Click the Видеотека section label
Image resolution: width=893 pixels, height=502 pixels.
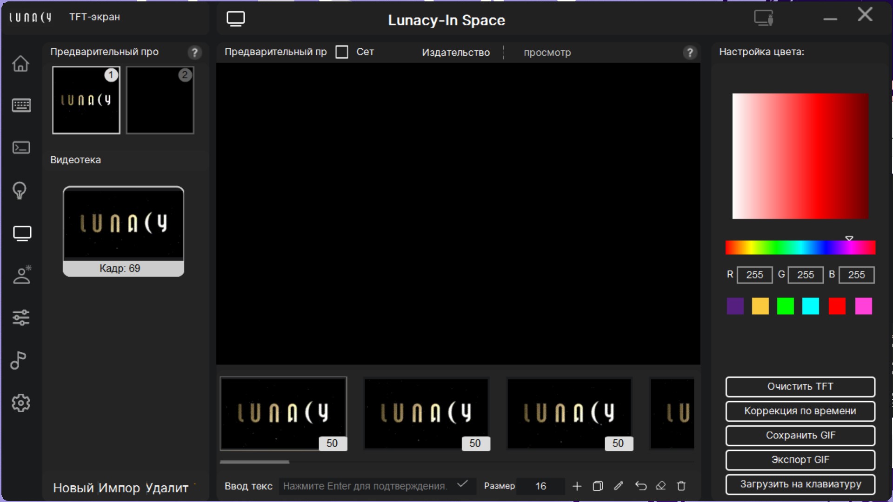coord(75,160)
